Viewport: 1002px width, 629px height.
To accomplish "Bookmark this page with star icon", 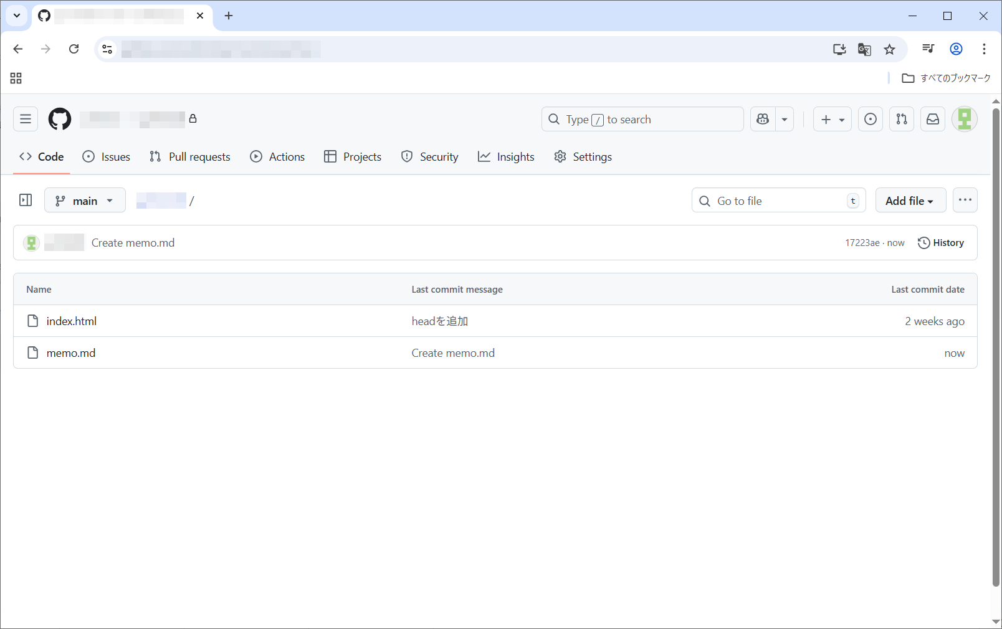I will point(889,49).
